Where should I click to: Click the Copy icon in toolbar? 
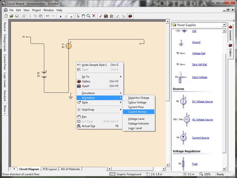pos(35,16)
